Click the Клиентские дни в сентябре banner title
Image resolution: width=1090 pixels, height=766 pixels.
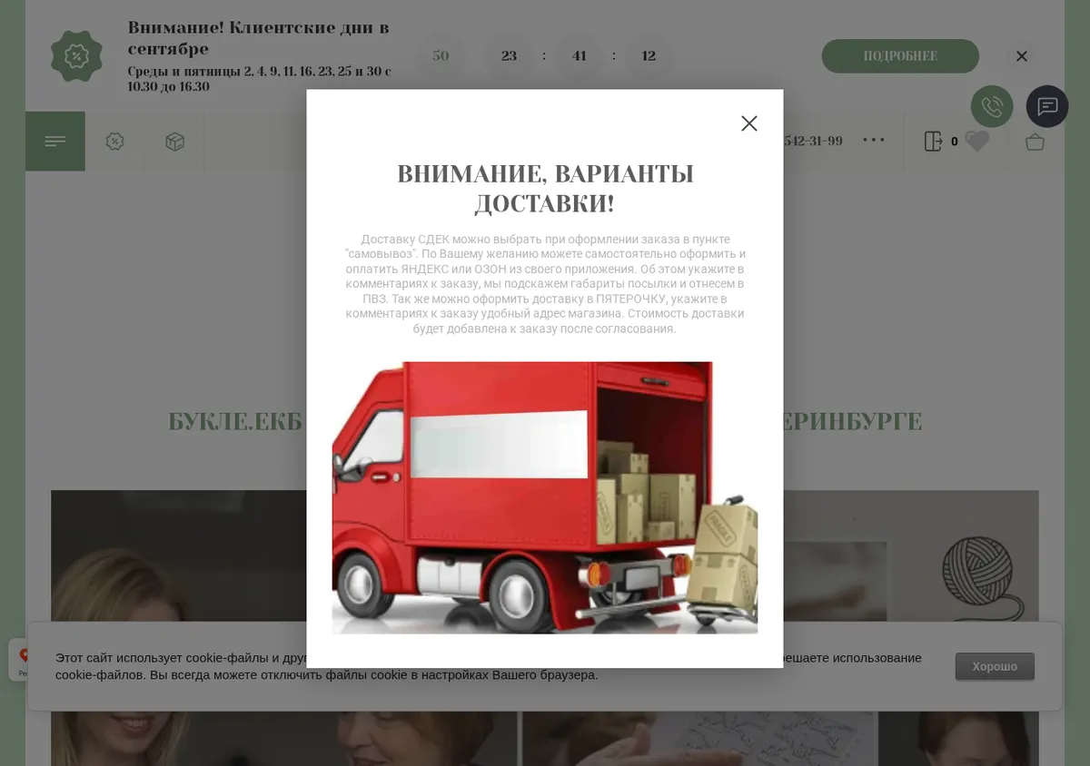coord(259,37)
